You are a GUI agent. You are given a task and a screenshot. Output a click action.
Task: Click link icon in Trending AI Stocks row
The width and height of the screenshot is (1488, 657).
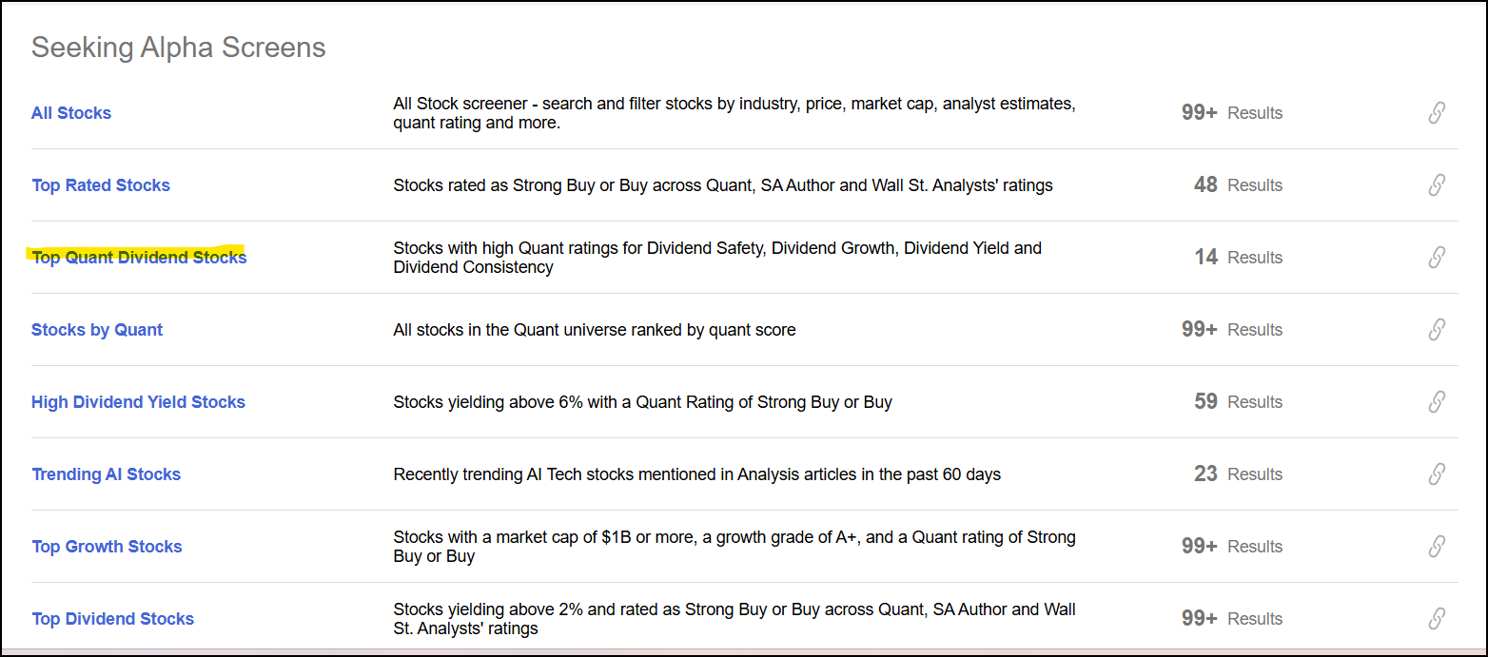pyautogui.click(x=1437, y=474)
